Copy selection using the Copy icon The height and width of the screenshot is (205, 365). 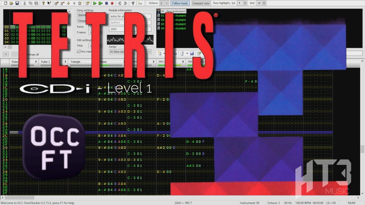[x=31, y=3]
